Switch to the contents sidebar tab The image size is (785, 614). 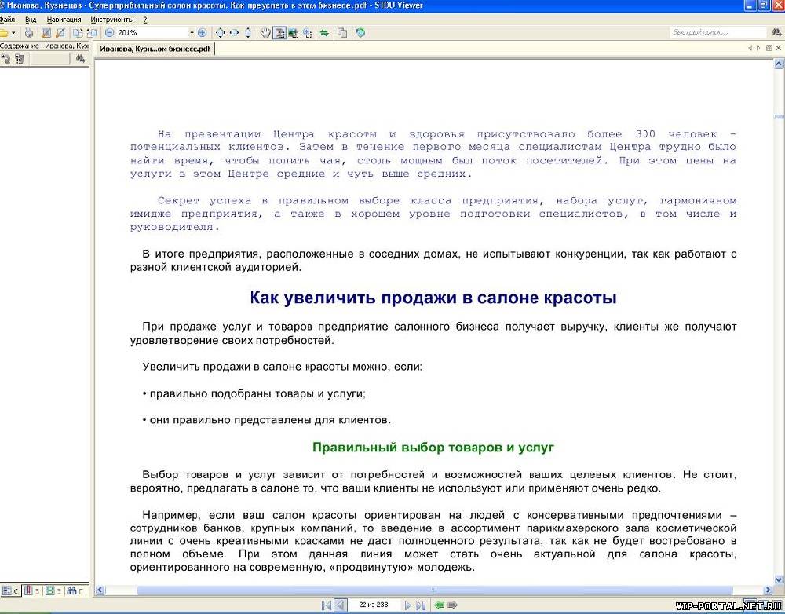10,591
